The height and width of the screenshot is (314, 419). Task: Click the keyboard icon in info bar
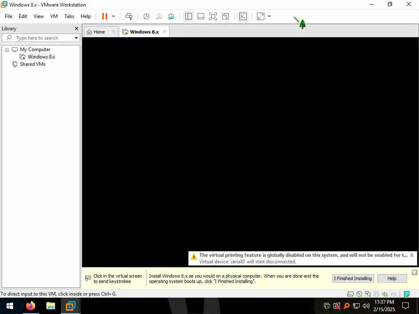pyautogui.click(x=88, y=278)
